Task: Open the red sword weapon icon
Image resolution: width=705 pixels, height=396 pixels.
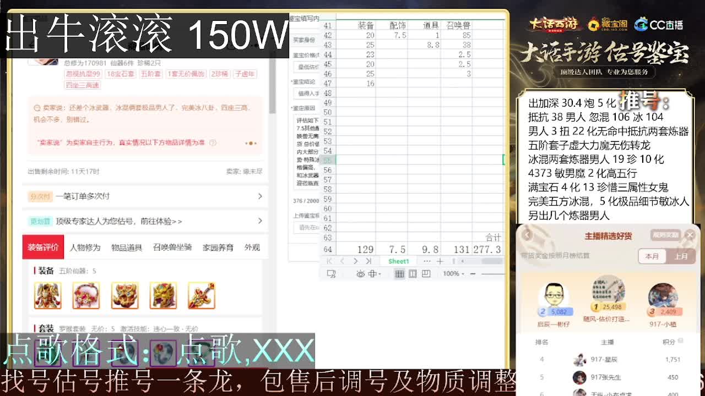Action: (x=202, y=295)
